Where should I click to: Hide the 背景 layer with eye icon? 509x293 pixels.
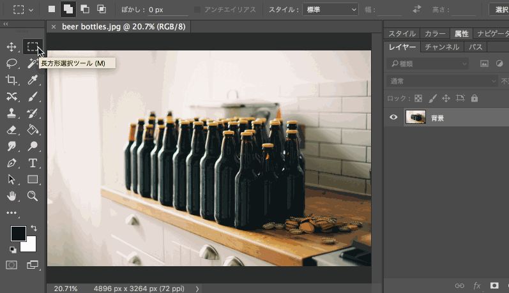pyautogui.click(x=393, y=117)
